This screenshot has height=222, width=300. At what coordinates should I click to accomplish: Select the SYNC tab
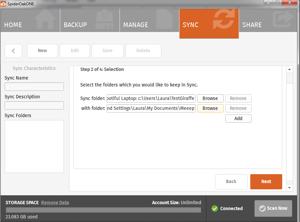point(209,23)
